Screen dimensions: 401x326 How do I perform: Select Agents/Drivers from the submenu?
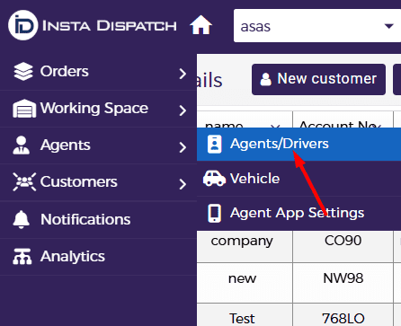point(299,145)
